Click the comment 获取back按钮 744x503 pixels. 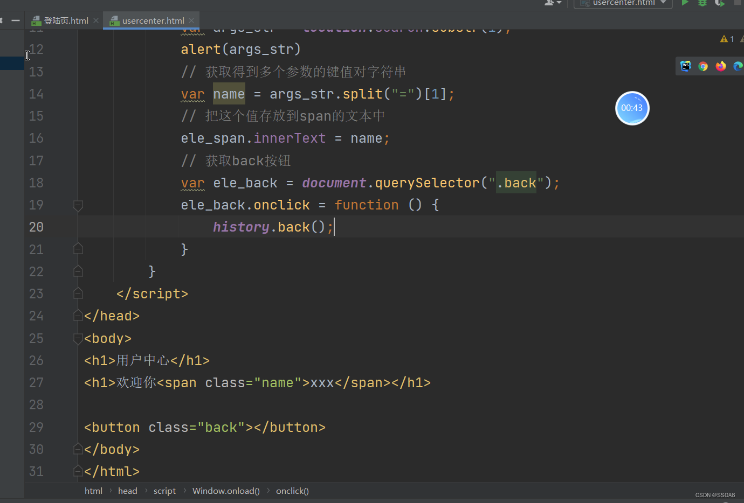[236, 161]
